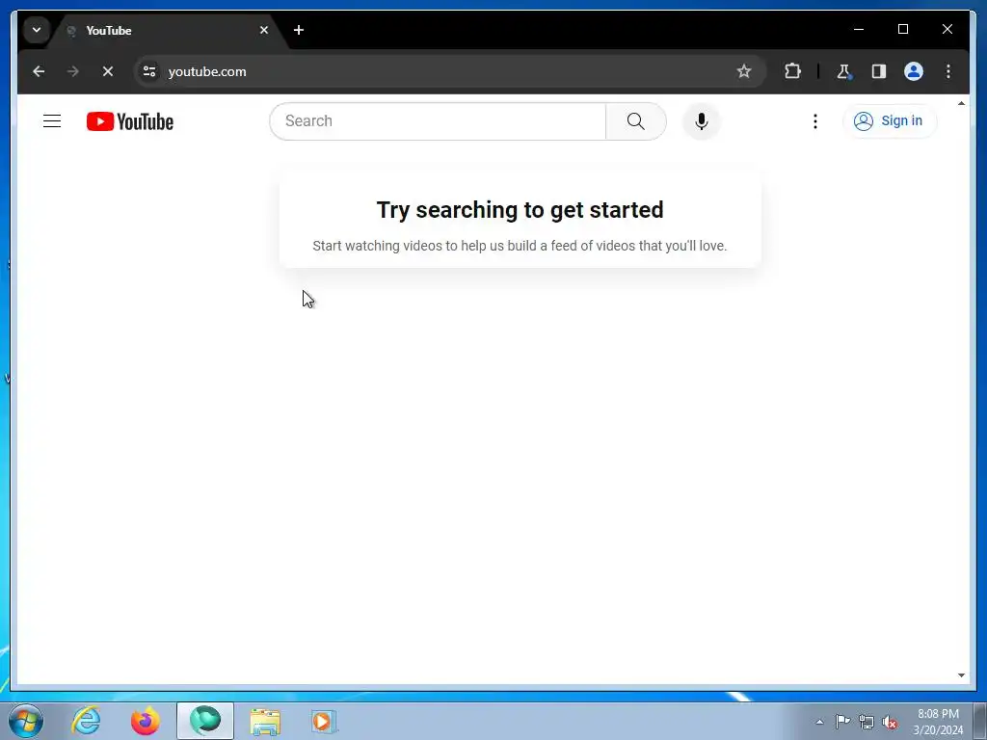Open Windows Explorer folder from taskbar
Viewport: 987px width, 740px height.
point(265,721)
